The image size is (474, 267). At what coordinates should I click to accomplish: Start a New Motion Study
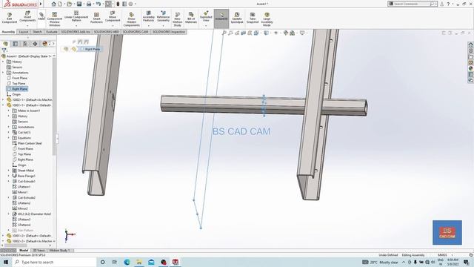(x=178, y=19)
